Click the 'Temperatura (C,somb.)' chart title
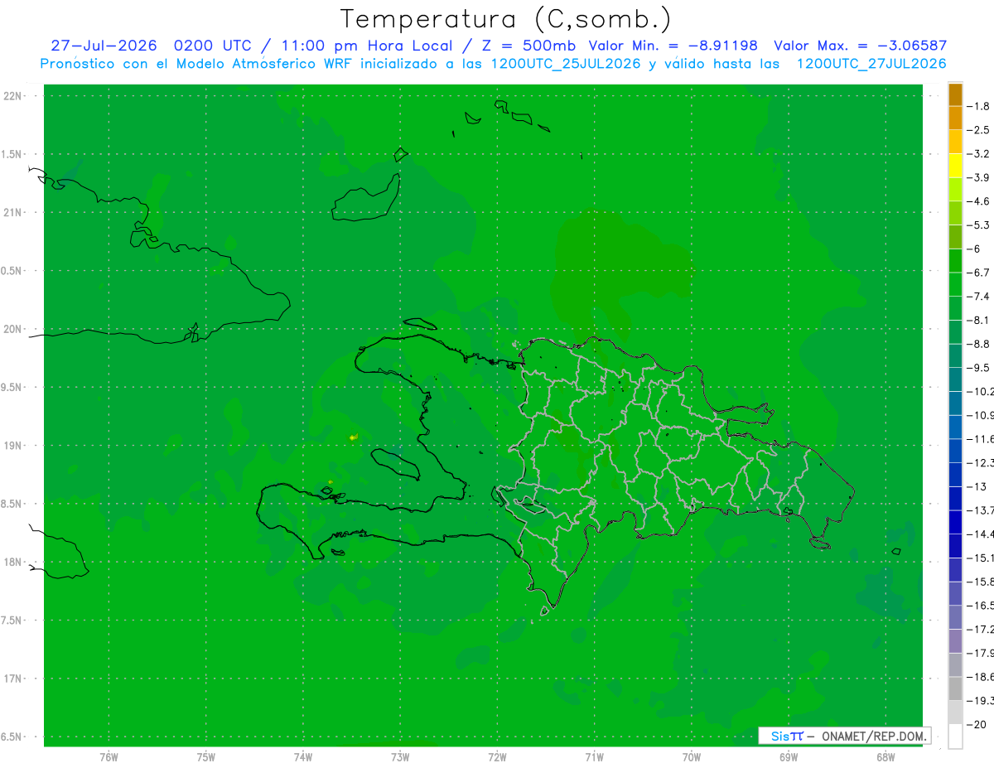994x768 pixels. (506, 19)
